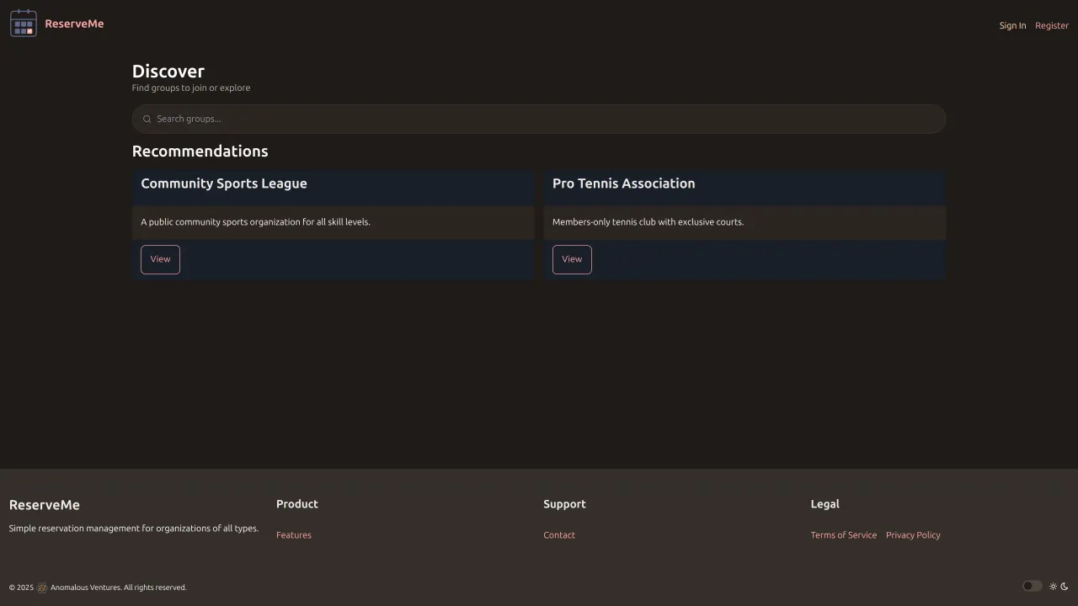This screenshot has height=606, width=1078.
Task: Select the Pro Tennis Association card title
Action: coord(623,183)
